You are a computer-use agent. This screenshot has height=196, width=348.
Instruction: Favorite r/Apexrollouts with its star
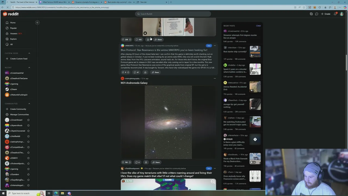click(x=28, y=125)
